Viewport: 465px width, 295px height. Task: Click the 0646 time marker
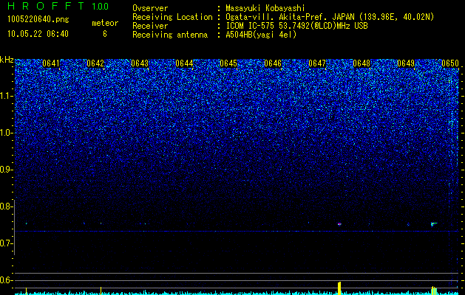[273, 63]
